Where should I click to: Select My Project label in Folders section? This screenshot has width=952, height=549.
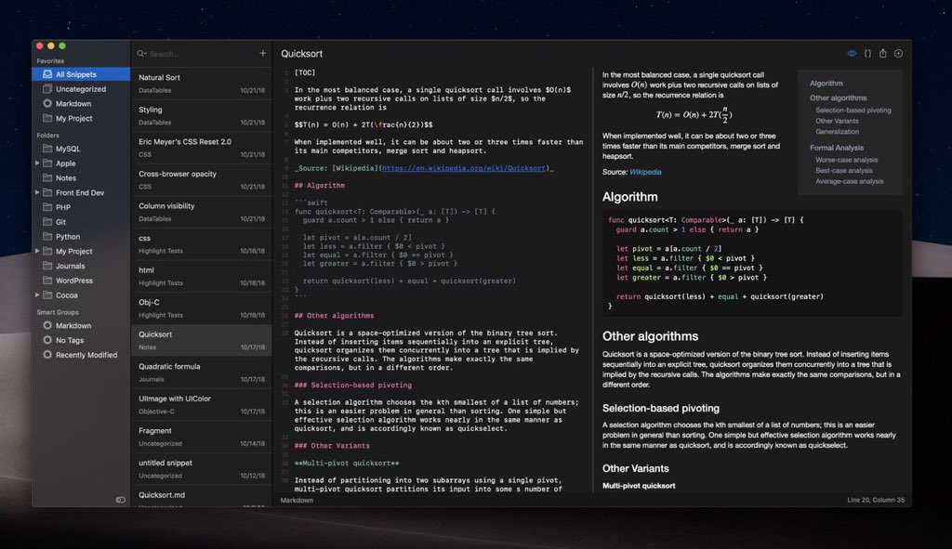[x=74, y=251]
